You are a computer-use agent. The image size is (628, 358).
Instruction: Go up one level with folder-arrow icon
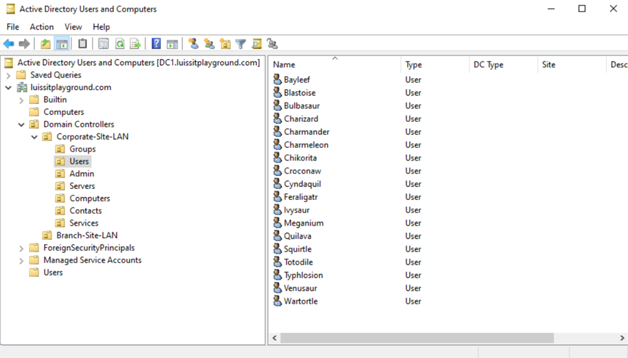point(46,44)
